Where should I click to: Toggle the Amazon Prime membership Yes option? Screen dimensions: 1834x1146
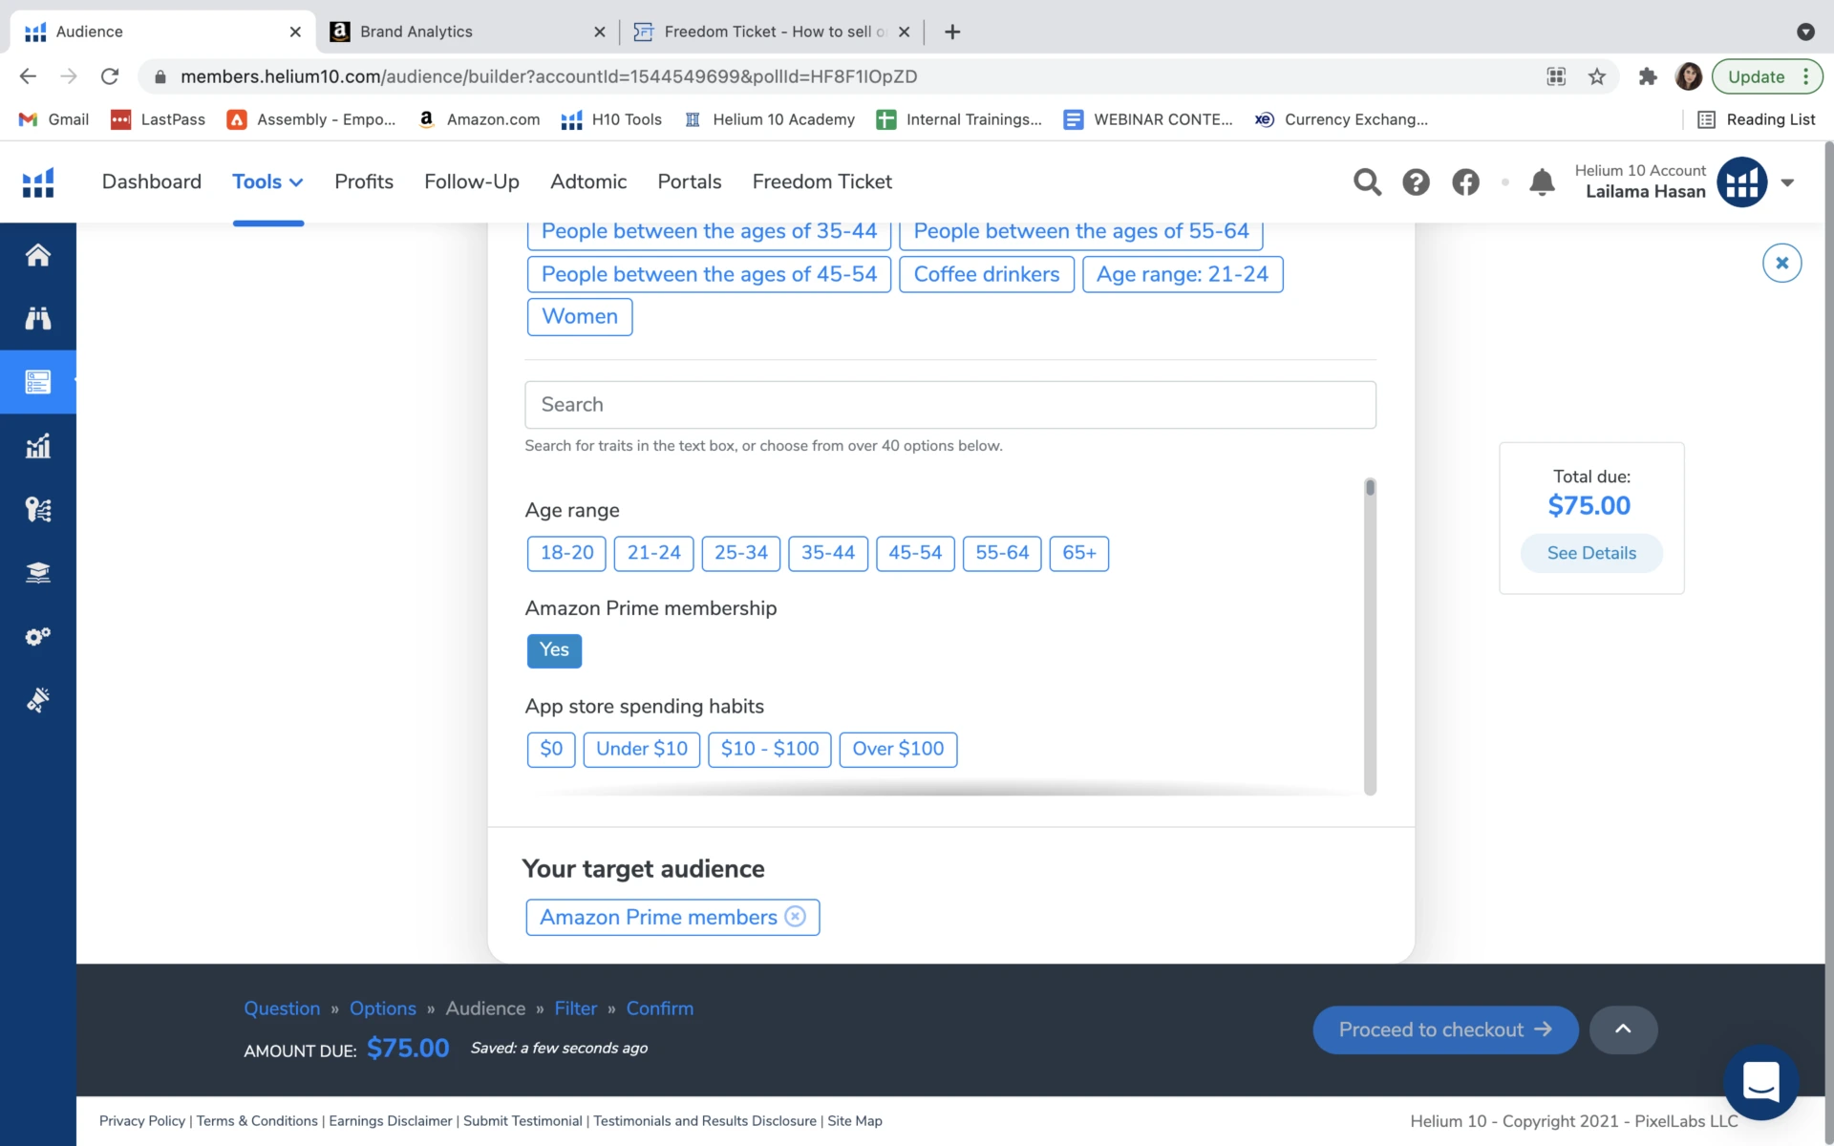coord(554,650)
